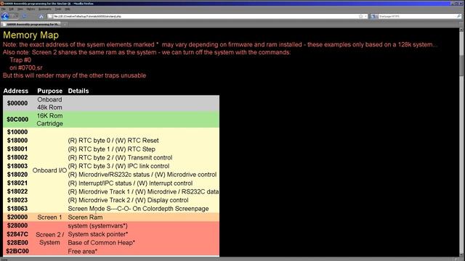465x261 pixels.
Task: Click address $2847C
Action: (17, 234)
